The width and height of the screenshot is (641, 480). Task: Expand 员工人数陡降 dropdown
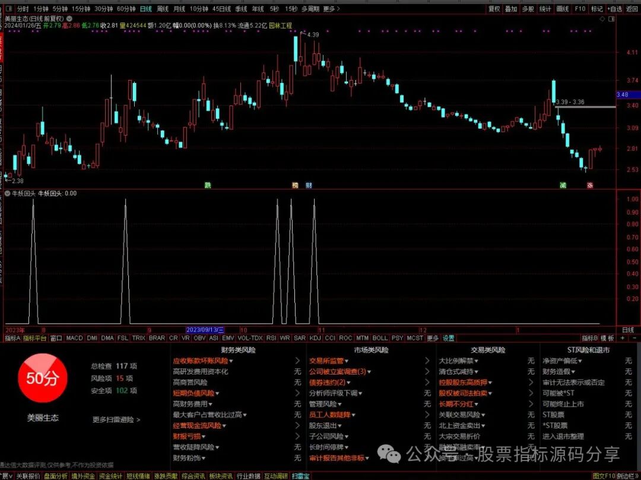click(353, 415)
